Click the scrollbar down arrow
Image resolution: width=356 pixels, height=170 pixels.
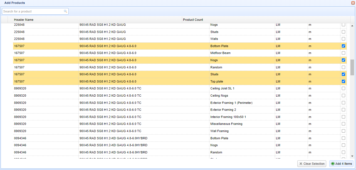[352, 156]
